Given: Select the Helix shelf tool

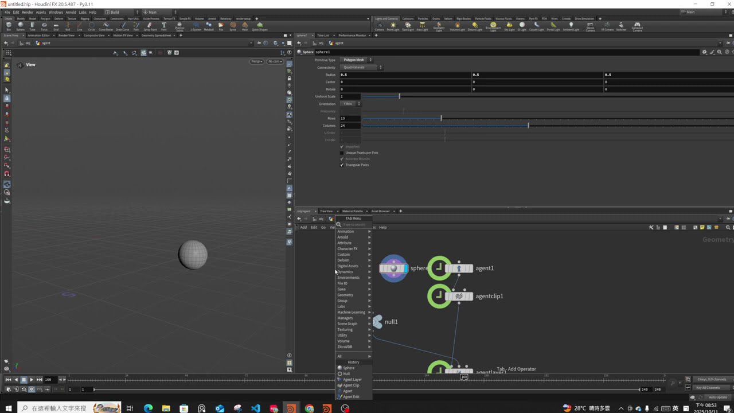Looking at the screenshot, I should (x=245, y=26).
